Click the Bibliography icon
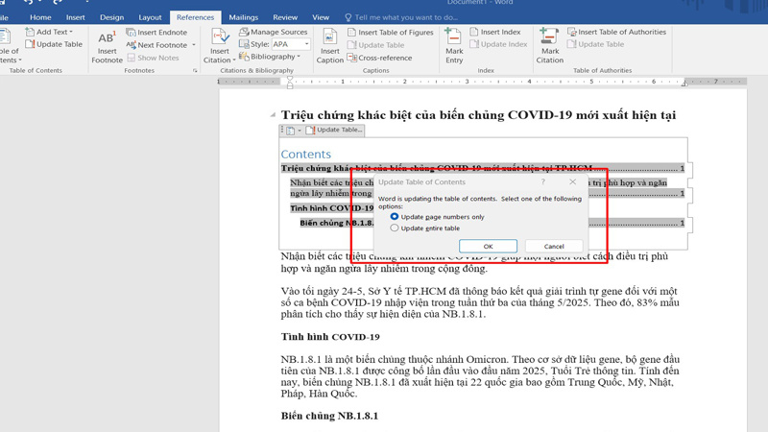768x432 pixels. (244, 57)
